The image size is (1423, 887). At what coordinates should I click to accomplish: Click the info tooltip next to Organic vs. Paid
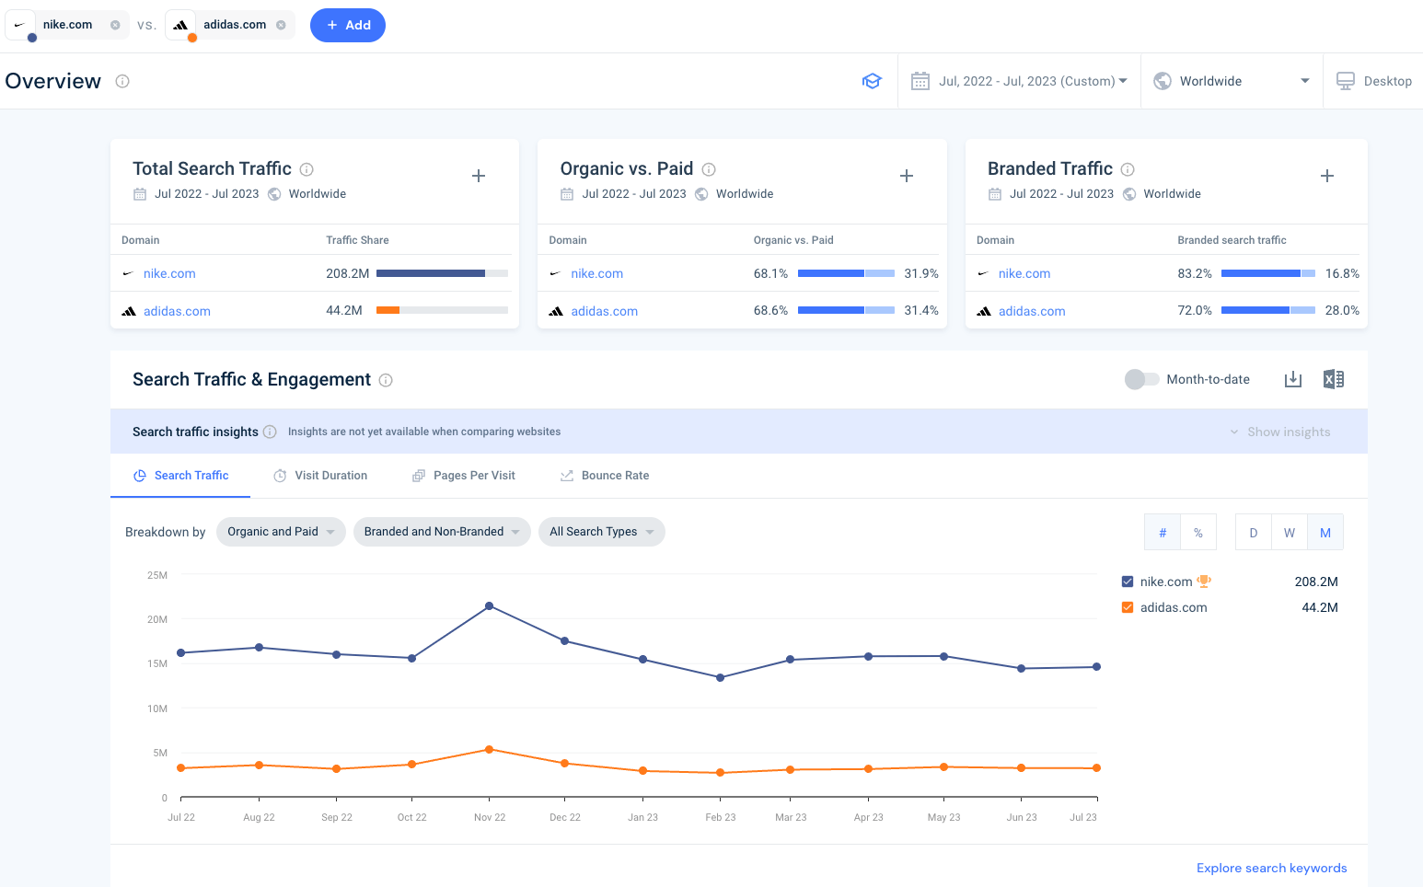[x=708, y=168]
